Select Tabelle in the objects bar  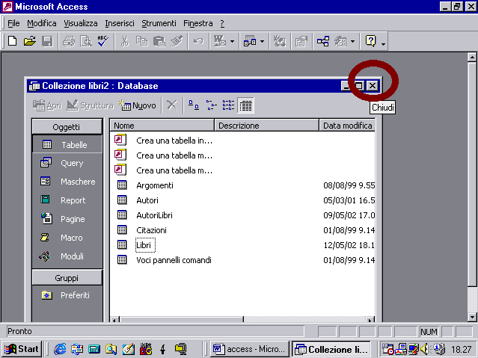[x=67, y=144]
